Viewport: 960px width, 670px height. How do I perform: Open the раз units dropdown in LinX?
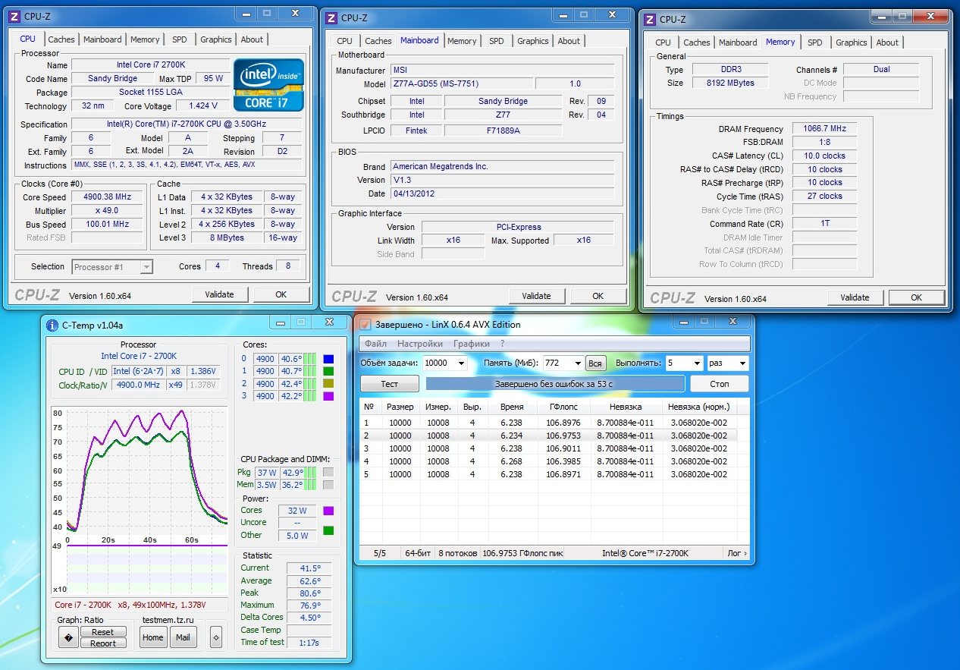pos(741,363)
